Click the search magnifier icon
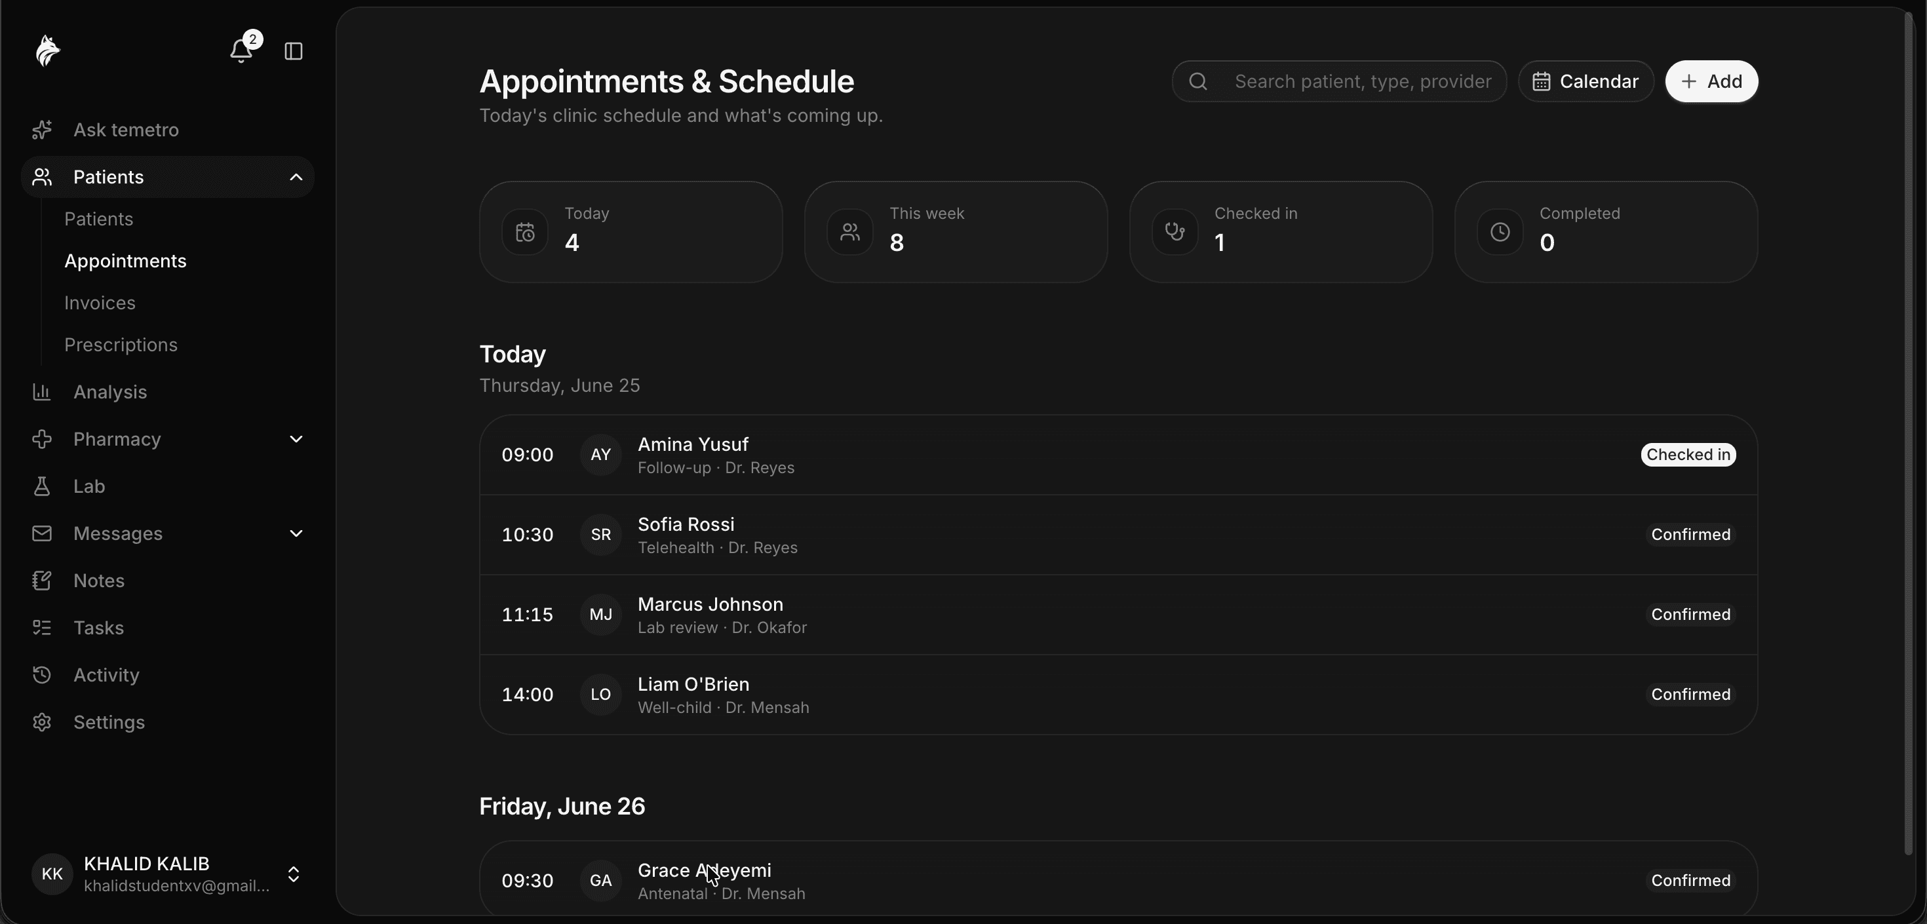The width and height of the screenshot is (1927, 924). tap(1197, 81)
